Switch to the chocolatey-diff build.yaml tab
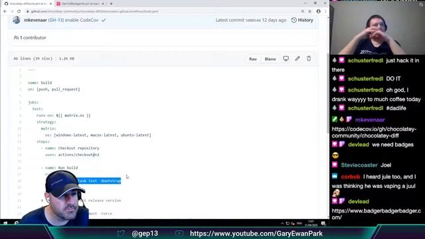425x239 pixels. point(28,4)
